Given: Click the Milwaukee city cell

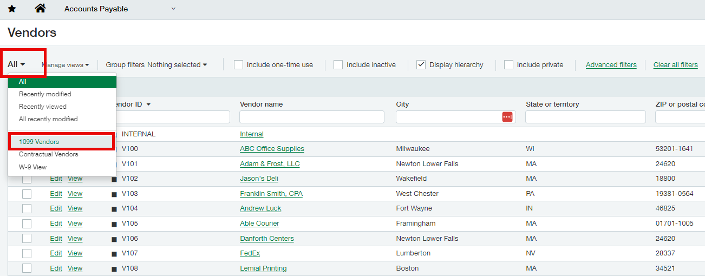Looking at the screenshot, I should point(413,149).
